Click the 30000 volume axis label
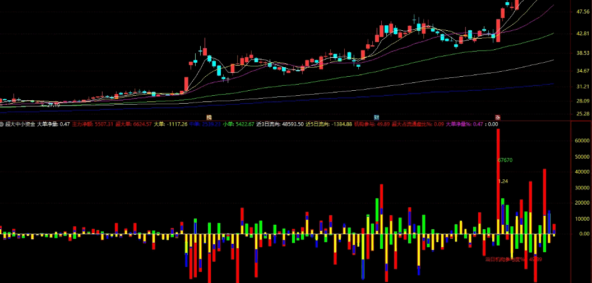 pyautogui.click(x=582, y=188)
